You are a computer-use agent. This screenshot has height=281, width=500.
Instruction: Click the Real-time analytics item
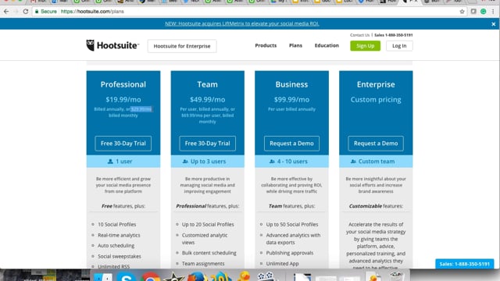[119, 235]
